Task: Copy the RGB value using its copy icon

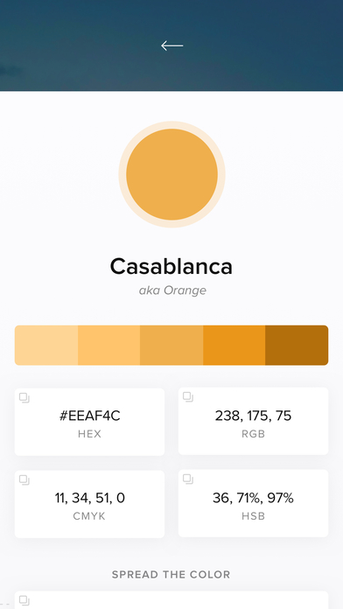Action: 188,397
